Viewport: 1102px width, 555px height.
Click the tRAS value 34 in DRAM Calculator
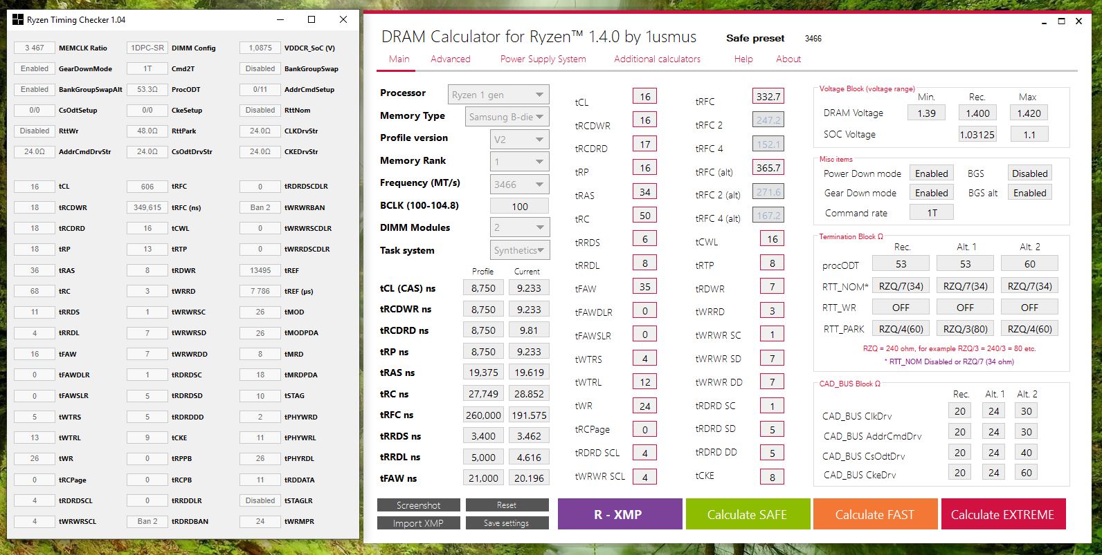[x=644, y=192]
